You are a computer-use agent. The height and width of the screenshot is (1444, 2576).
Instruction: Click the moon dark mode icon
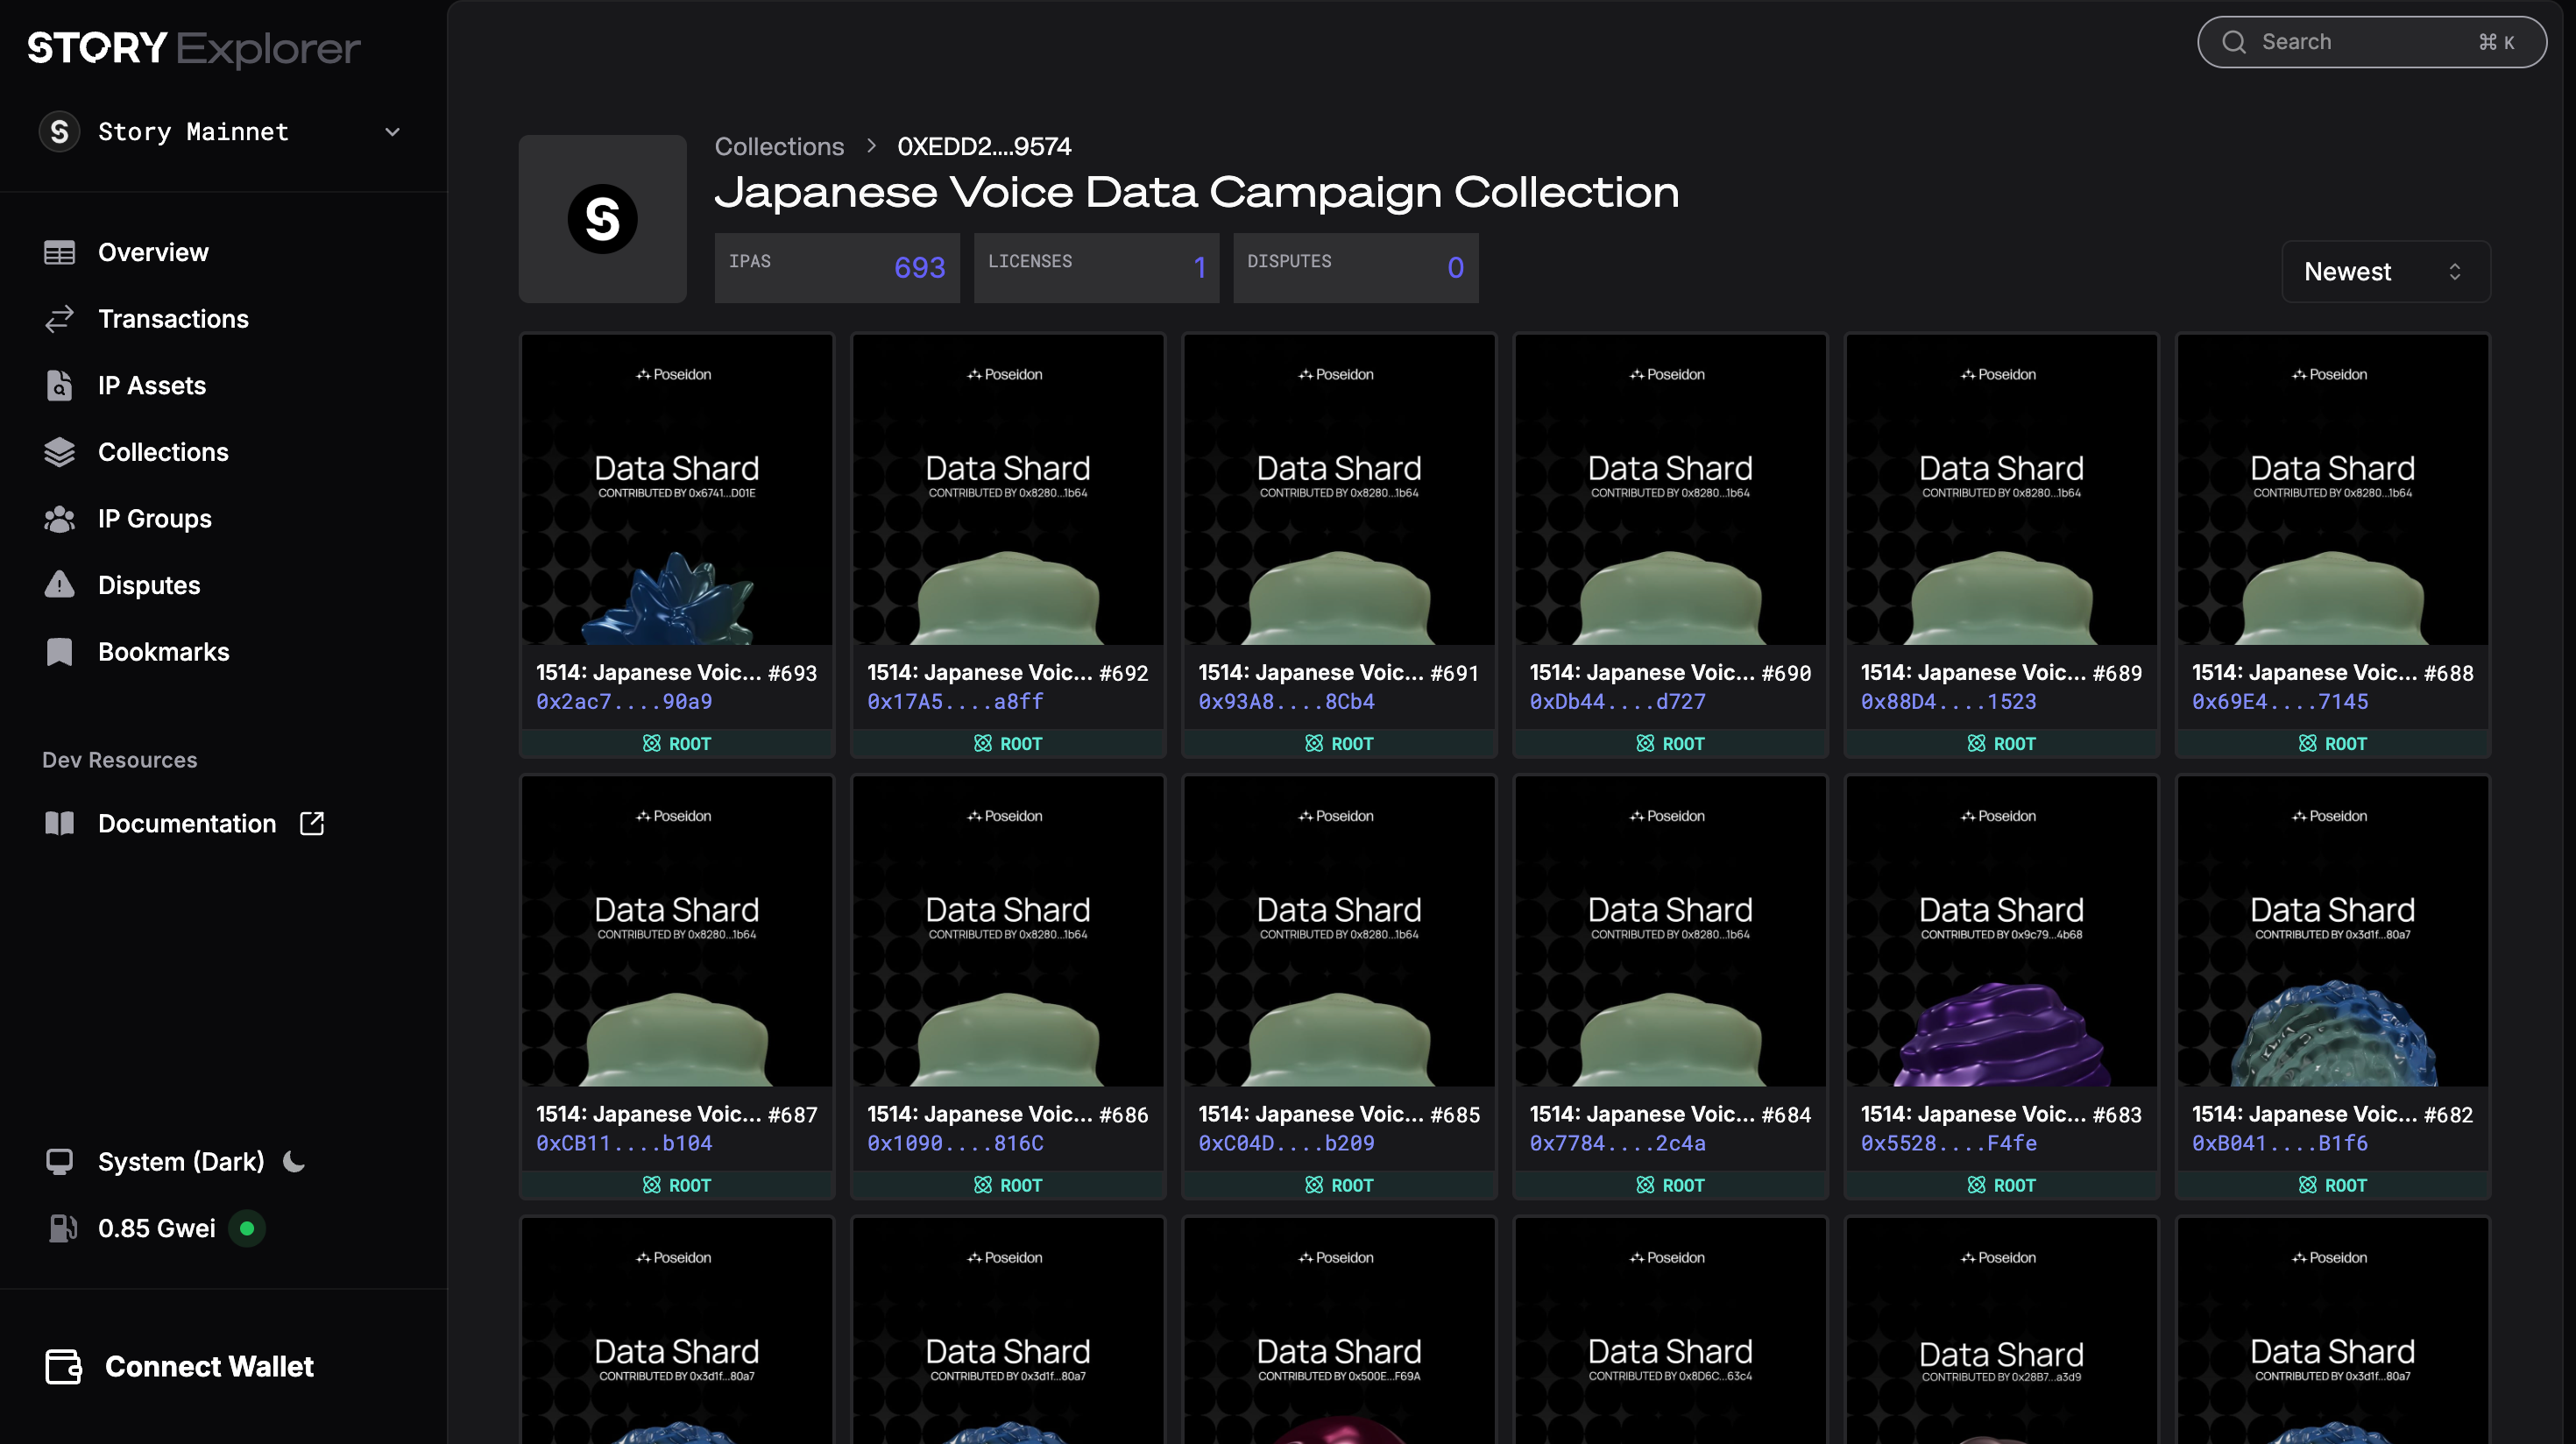[294, 1161]
